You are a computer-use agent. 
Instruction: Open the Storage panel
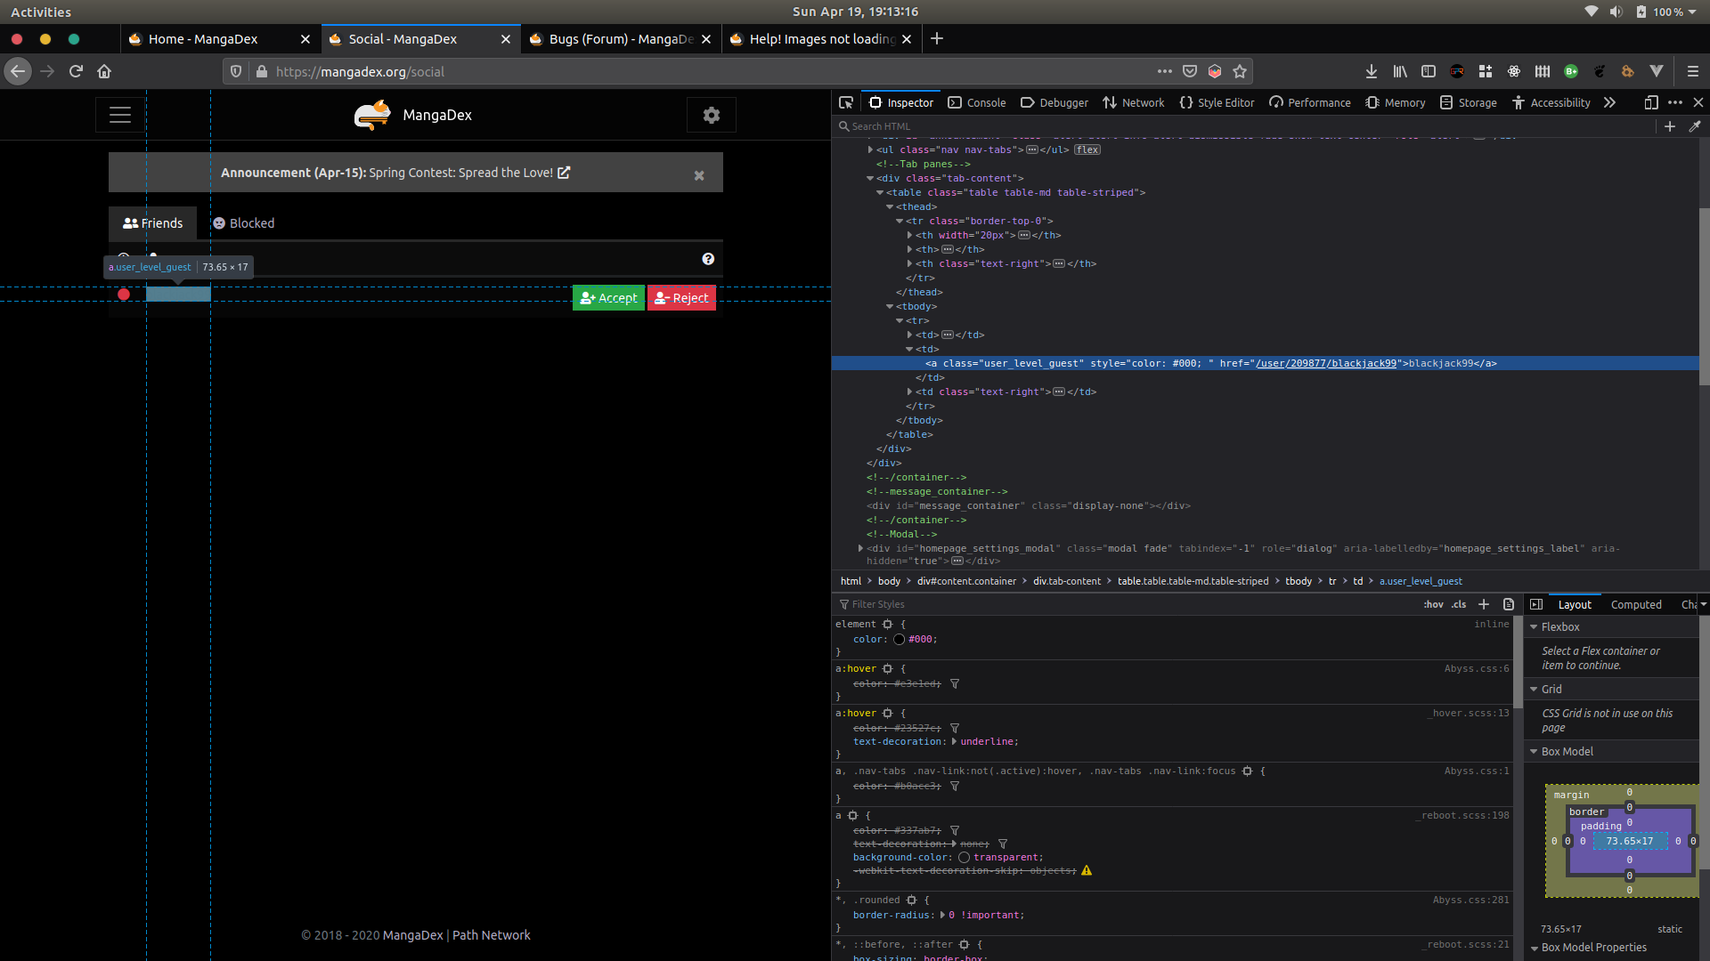1469,102
